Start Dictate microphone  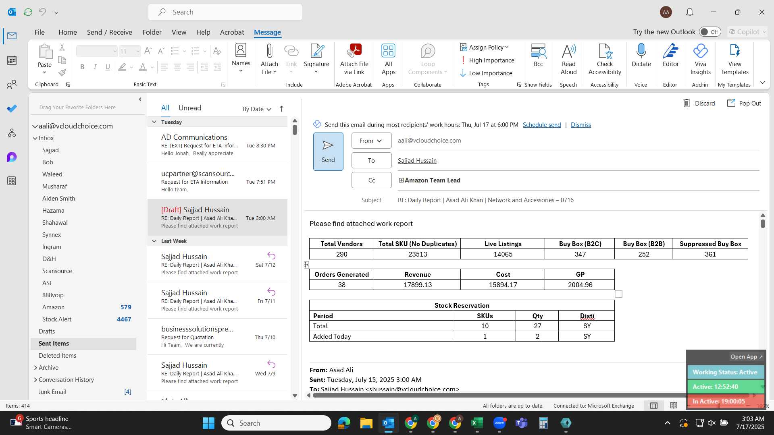[641, 56]
